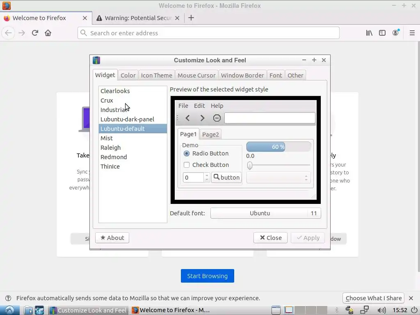The image size is (420, 315).
Task: Open the Firefox hamburger menu
Action: [412, 33]
